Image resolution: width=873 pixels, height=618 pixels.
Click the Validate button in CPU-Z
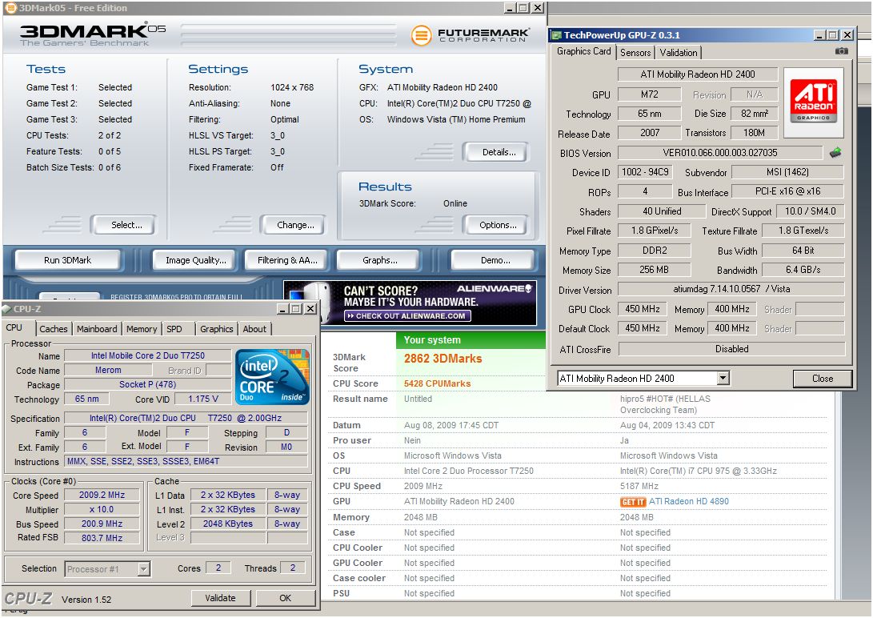[x=221, y=598]
